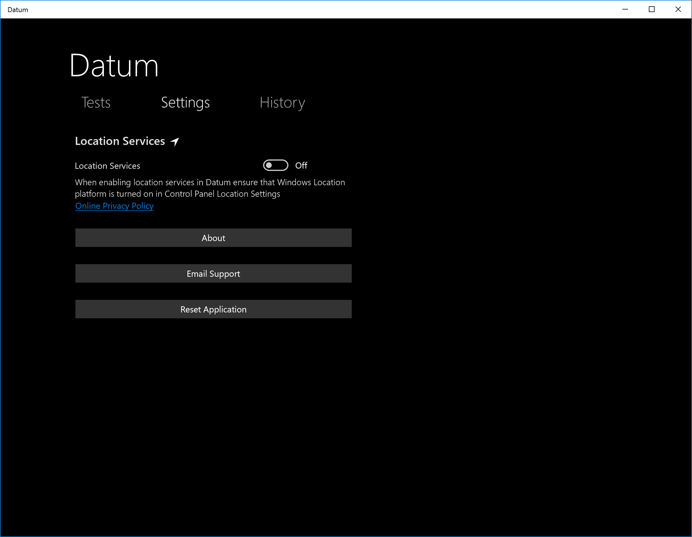
Task: Minimize the Datum window
Action: (x=625, y=9)
